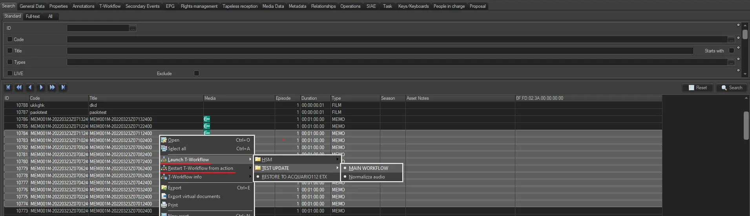Screen dimensions: 750x216
Task: Go to first page navigation icon
Action: (8, 87)
